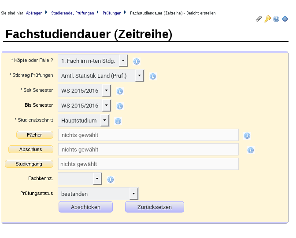Submit the form with Abschicken

(86, 207)
